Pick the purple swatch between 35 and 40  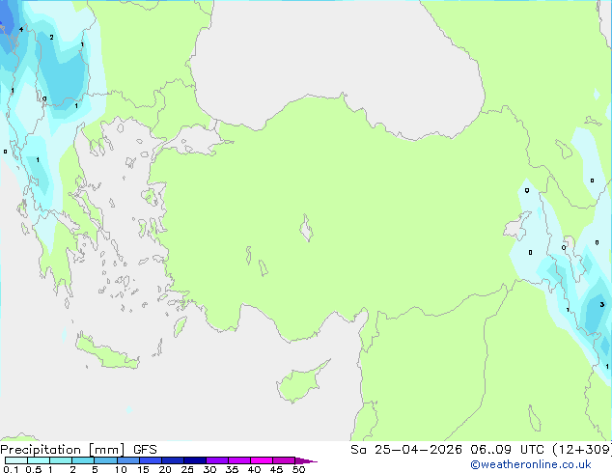239,460
